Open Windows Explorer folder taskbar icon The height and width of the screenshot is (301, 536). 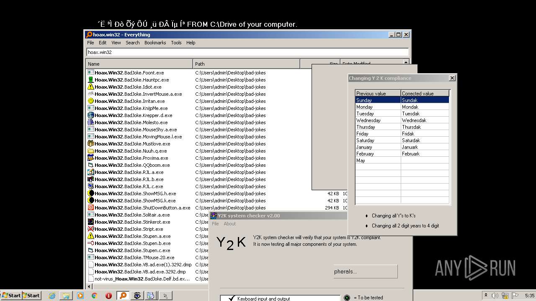click(66, 296)
